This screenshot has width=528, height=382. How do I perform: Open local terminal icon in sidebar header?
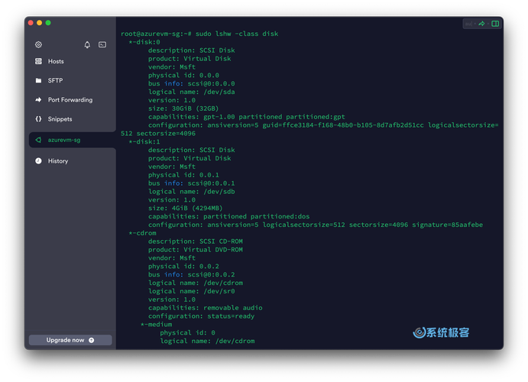coord(102,45)
